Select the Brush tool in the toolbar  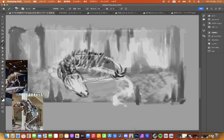tap(3, 44)
